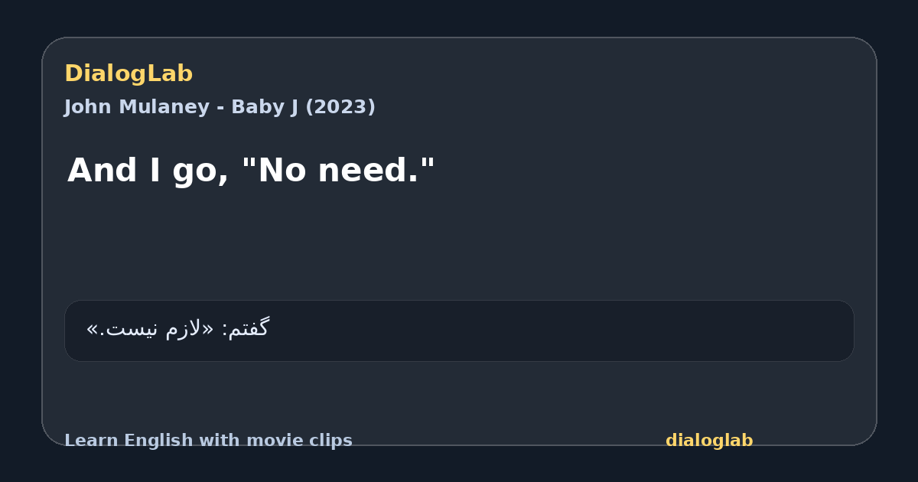The image size is (918, 482).
Task: Open the yellow dialoglab handle in footer
Action: coord(709,441)
